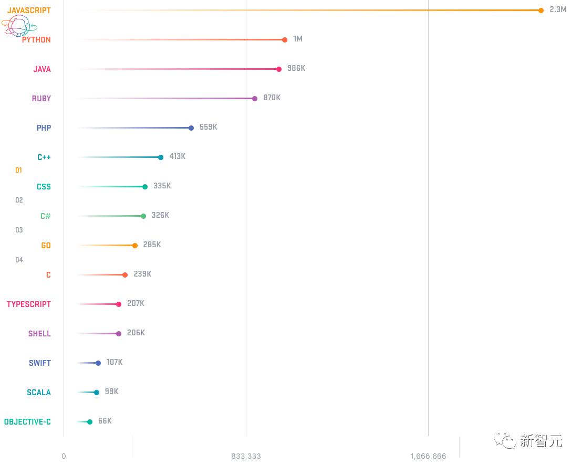Select the pink Java data point dot
This screenshot has height=466, width=581.
coord(279,69)
